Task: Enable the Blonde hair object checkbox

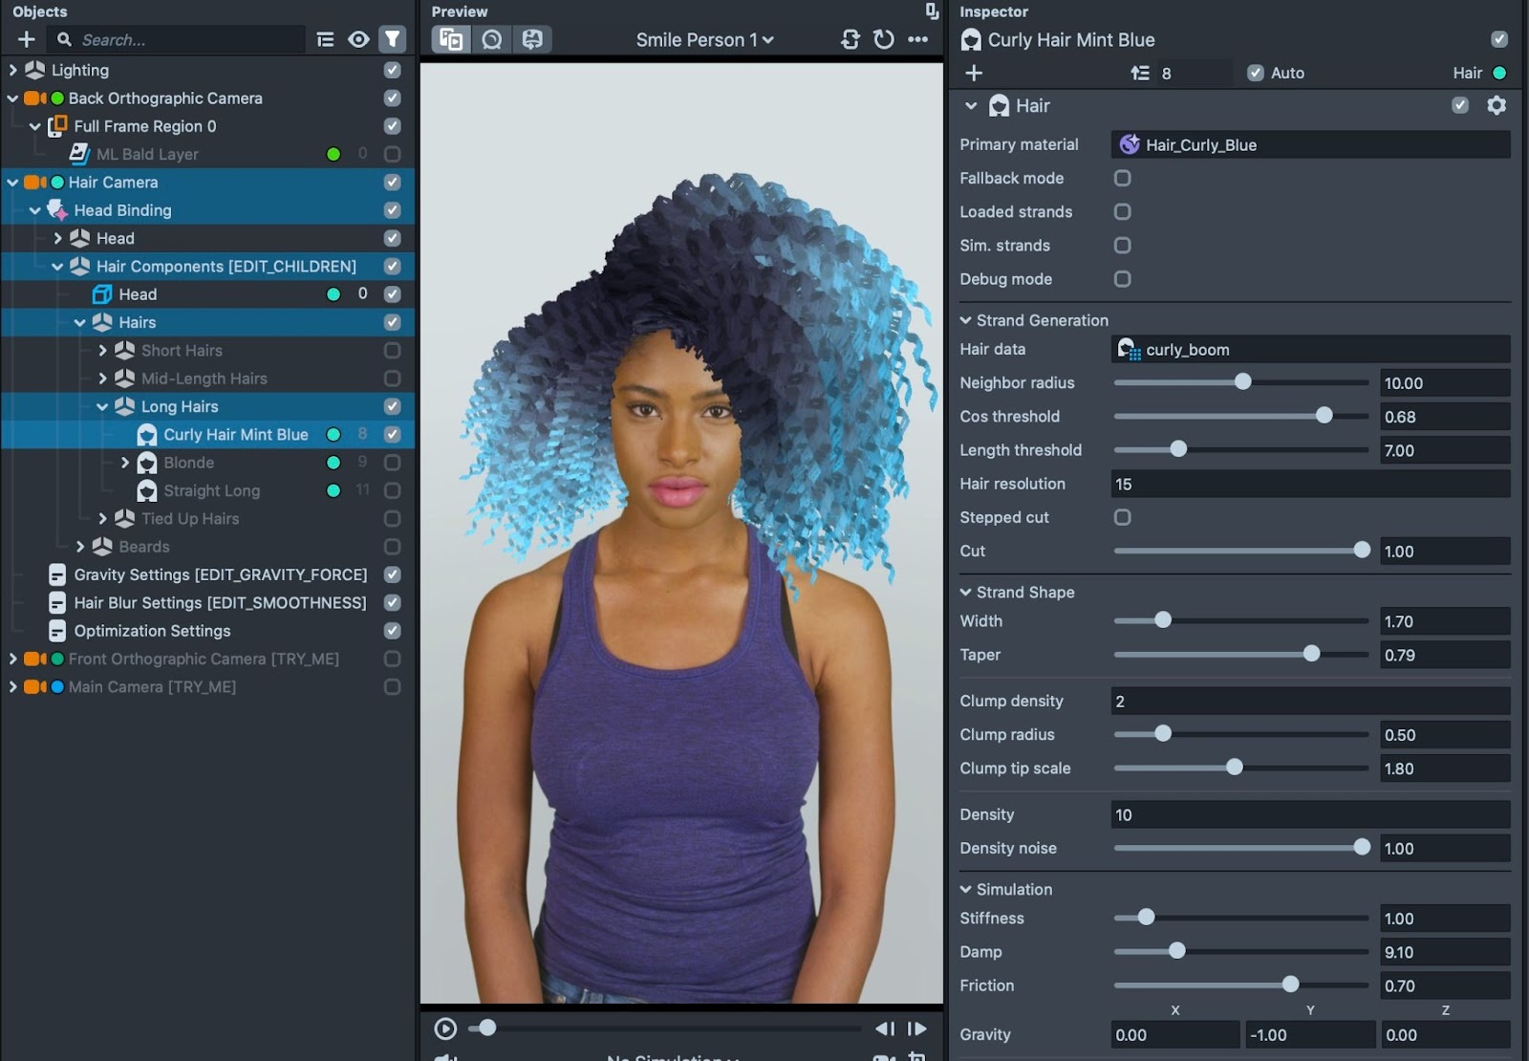Action: (x=392, y=463)
